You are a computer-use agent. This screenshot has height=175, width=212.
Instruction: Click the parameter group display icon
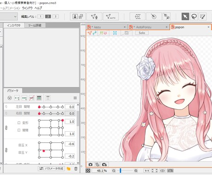coord(39,98)
